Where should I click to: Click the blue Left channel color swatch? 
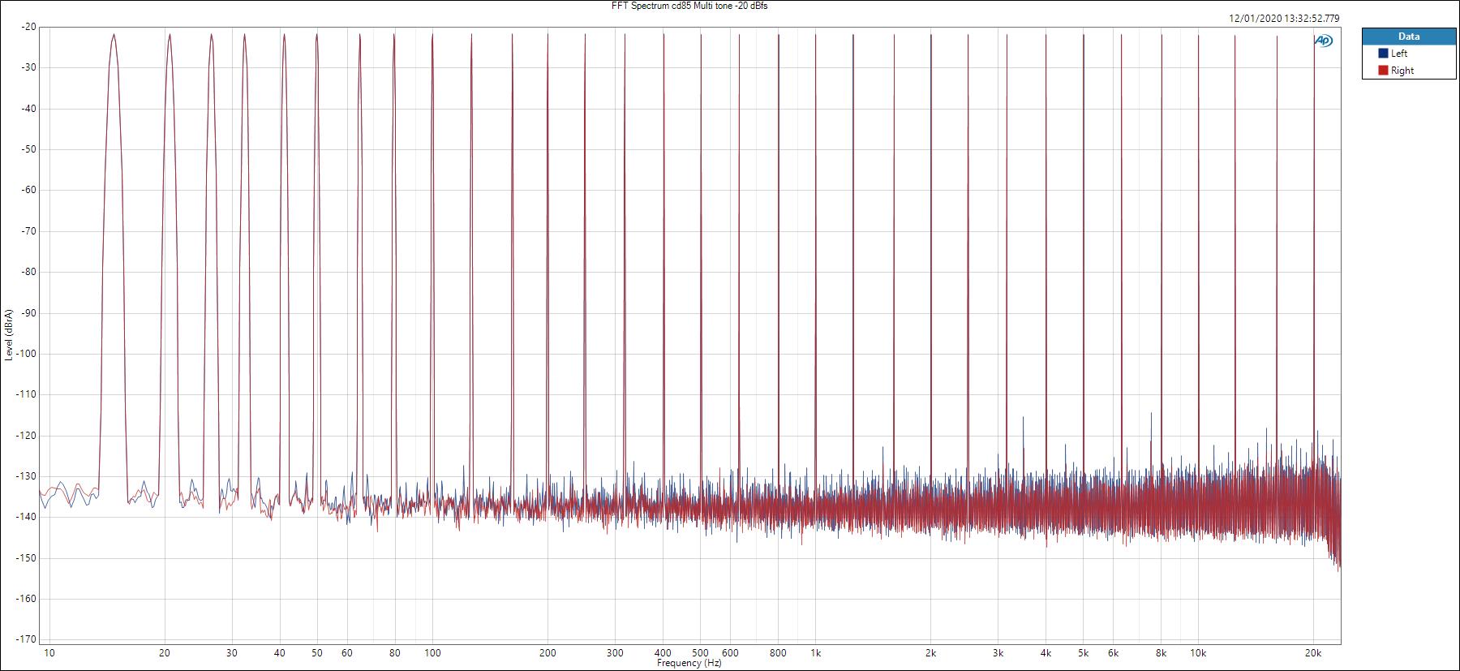click(x=1383, y=54)
